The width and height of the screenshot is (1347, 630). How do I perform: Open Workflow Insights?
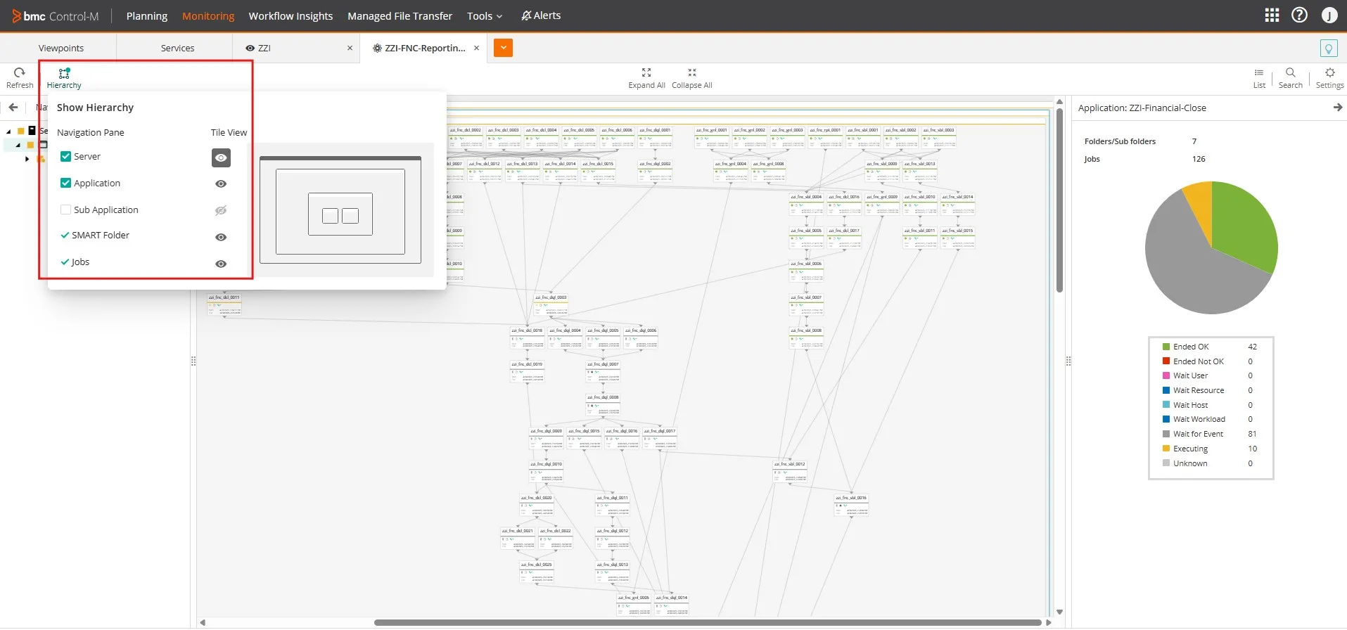[x=291, y=15]
